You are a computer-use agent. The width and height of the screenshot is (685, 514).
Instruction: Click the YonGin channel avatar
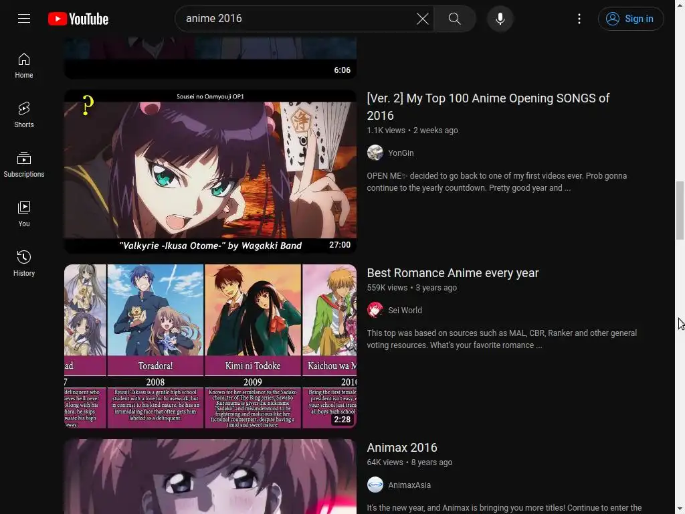click(375, 153)
